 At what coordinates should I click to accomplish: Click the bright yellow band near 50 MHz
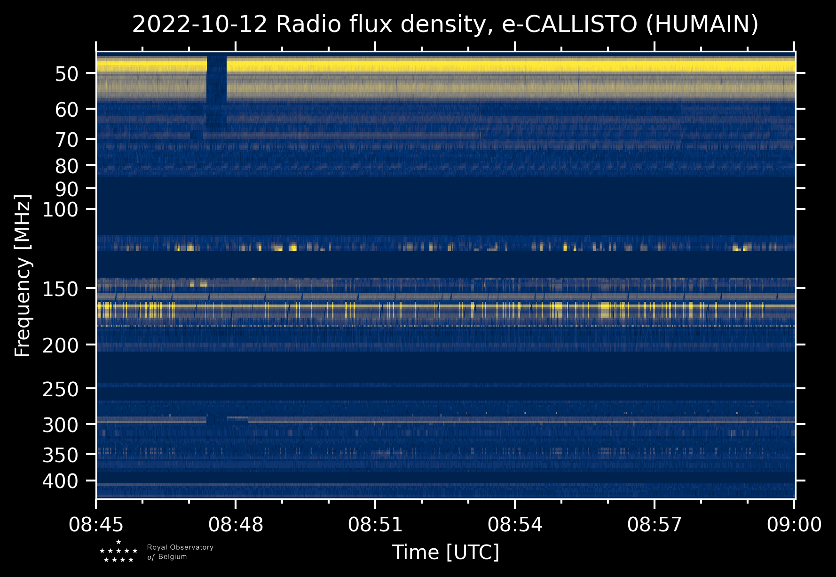pyautogui.click(x=445, y=66)
